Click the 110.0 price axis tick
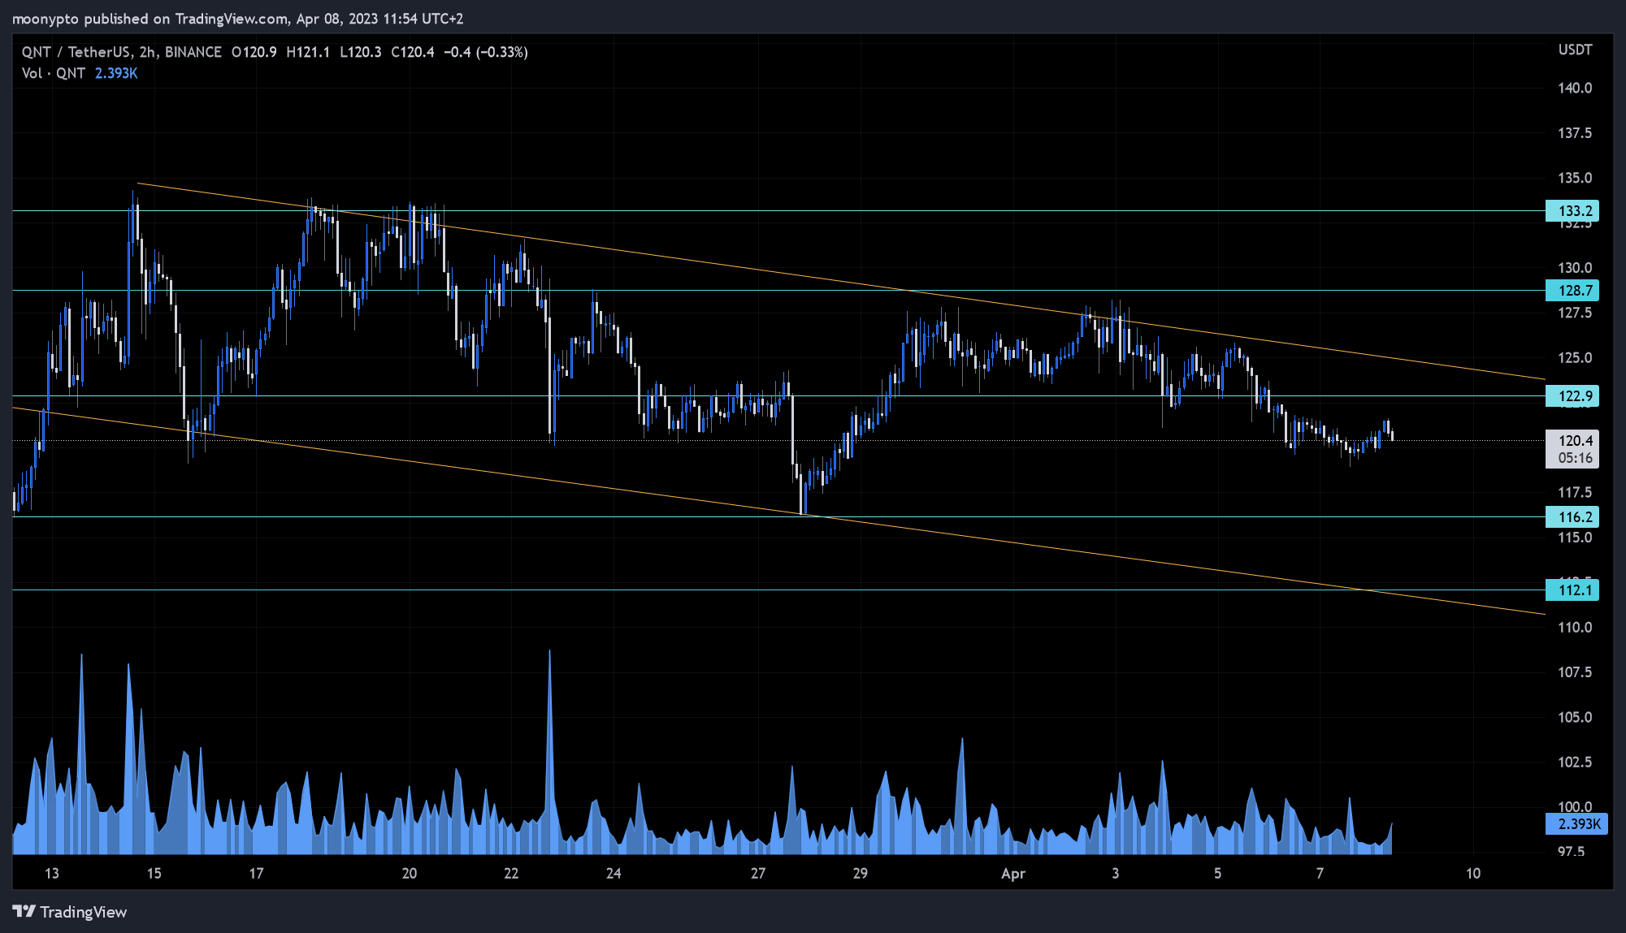The height and width of the screenshot is (933, 1626). (x=1575, y=628)
